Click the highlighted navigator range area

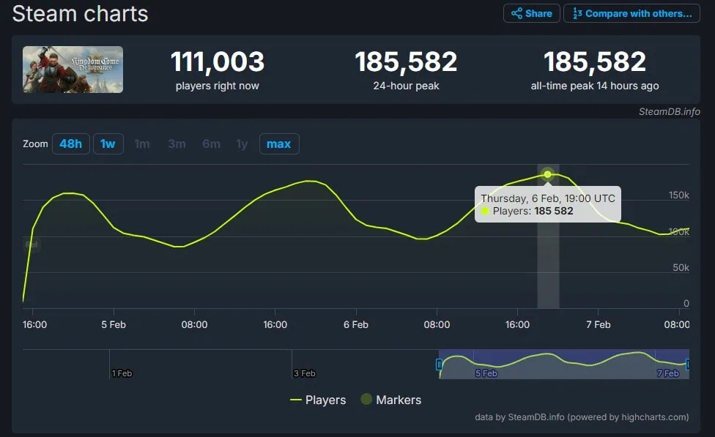point(563,364)
